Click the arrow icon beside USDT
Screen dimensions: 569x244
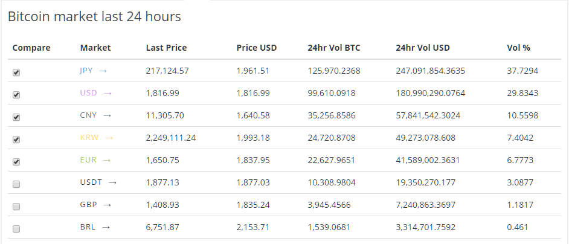click(x=112, y=182)
